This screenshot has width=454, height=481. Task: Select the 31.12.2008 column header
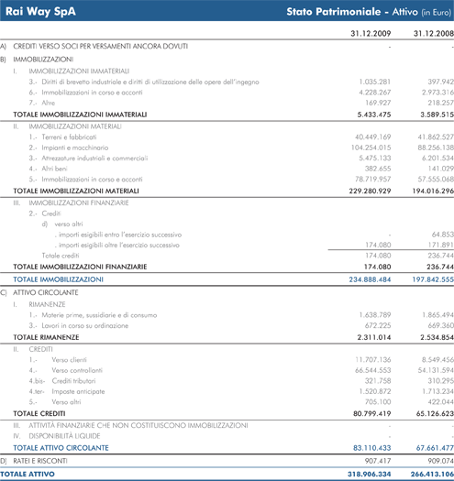pos(434,33)
